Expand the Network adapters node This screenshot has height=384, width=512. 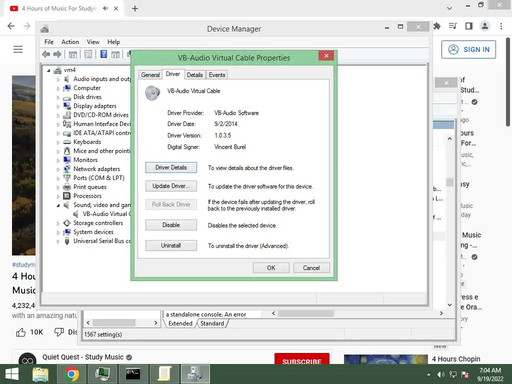pyautogui.click(x=58, y=169)
